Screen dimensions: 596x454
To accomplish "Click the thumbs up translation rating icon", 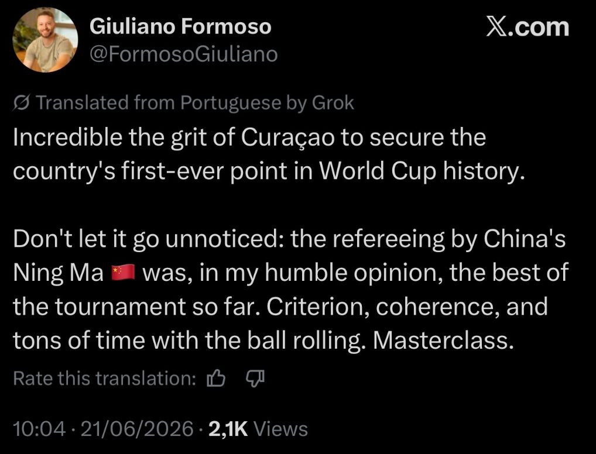I will point(216,379).
